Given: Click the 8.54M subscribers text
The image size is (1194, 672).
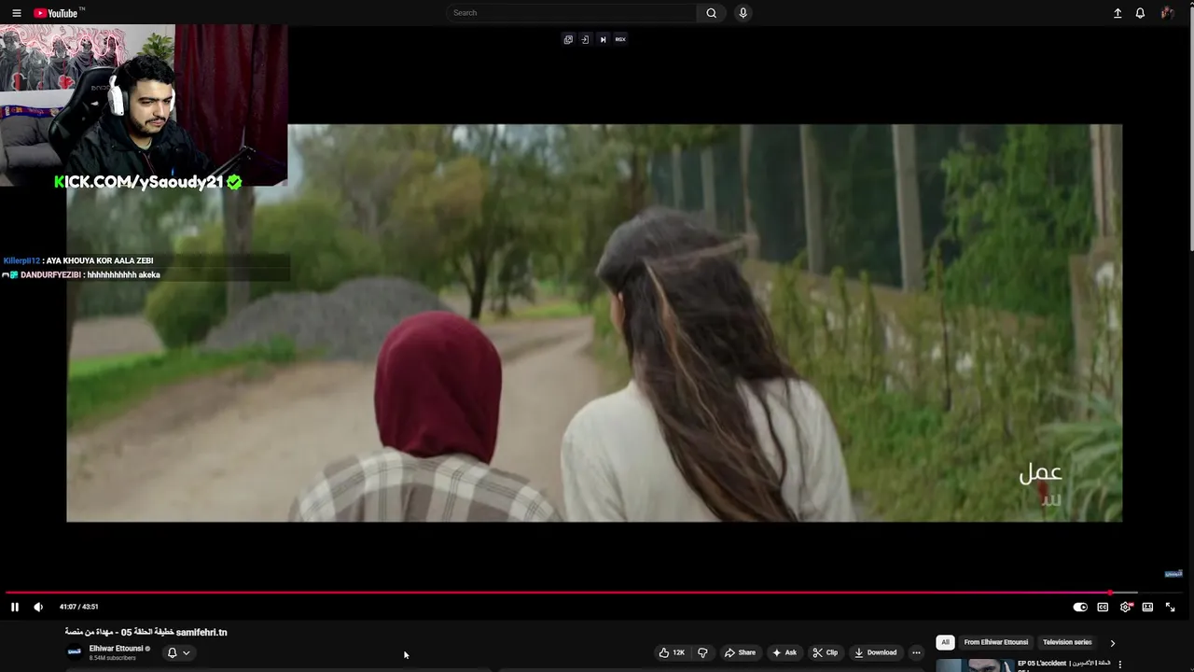Looking at the screenshot, I should pos(112,658).
